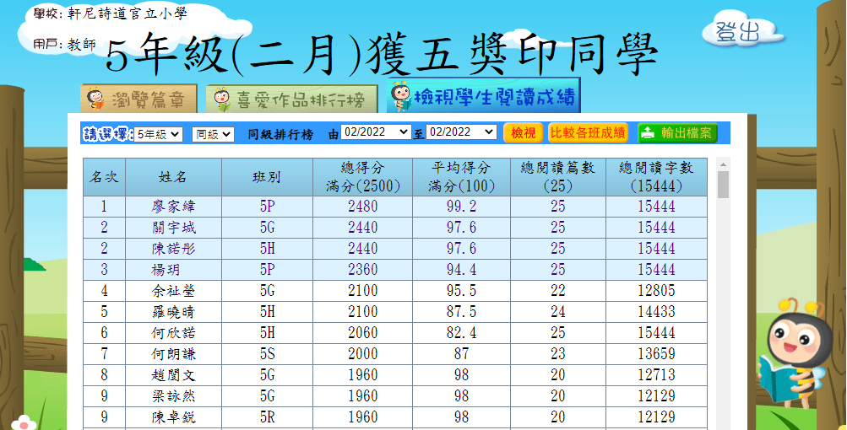Click the 登出 cloud logout button
Screen dimensions: 847x430
pyautogui.click(x=737, y=32)
